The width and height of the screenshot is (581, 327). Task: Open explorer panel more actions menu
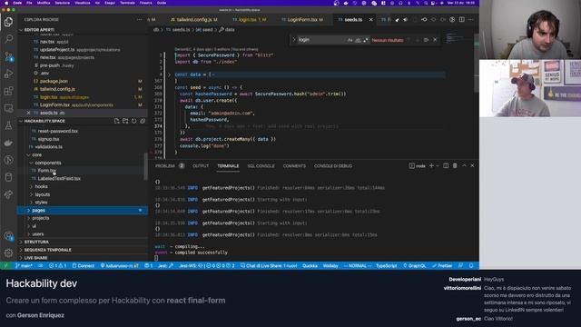139,20
